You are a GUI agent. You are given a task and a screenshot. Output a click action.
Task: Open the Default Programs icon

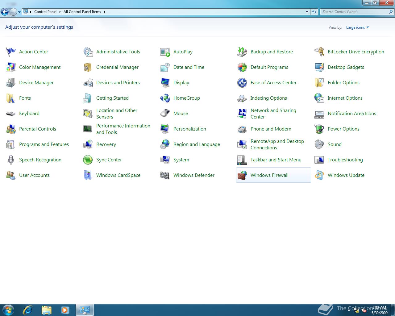[x=242, y=67]
